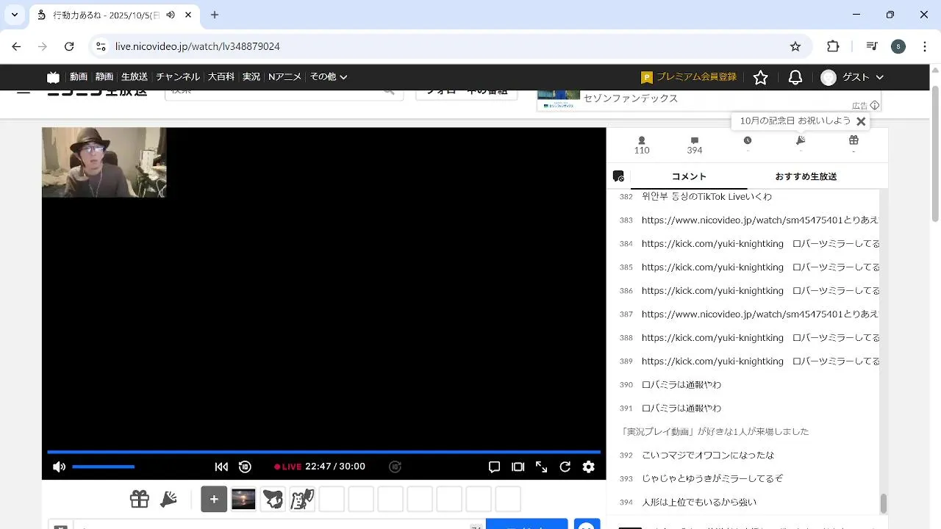Open browser media control icon
This screenshot has width=941, height=529.
872,46
